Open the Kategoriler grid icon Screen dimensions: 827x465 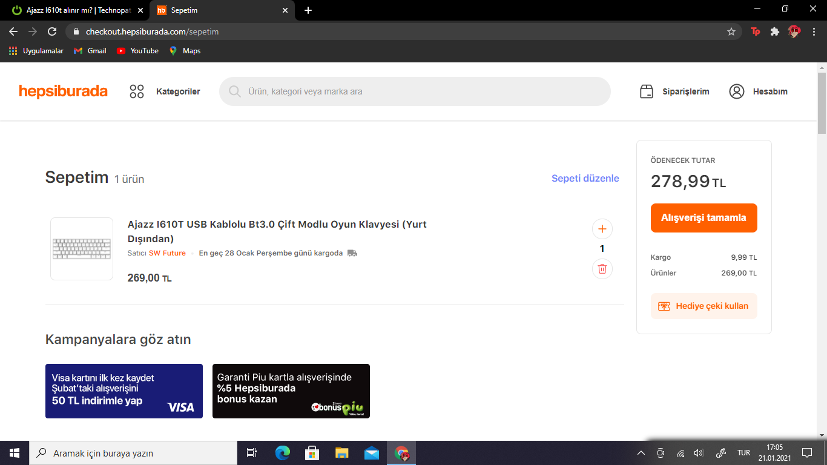pos(137,91)
